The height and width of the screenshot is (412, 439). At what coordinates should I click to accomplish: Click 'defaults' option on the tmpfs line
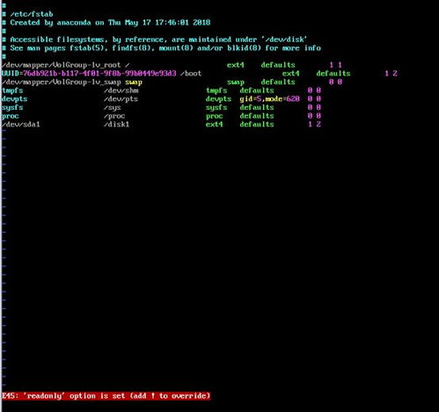[257, 90]
